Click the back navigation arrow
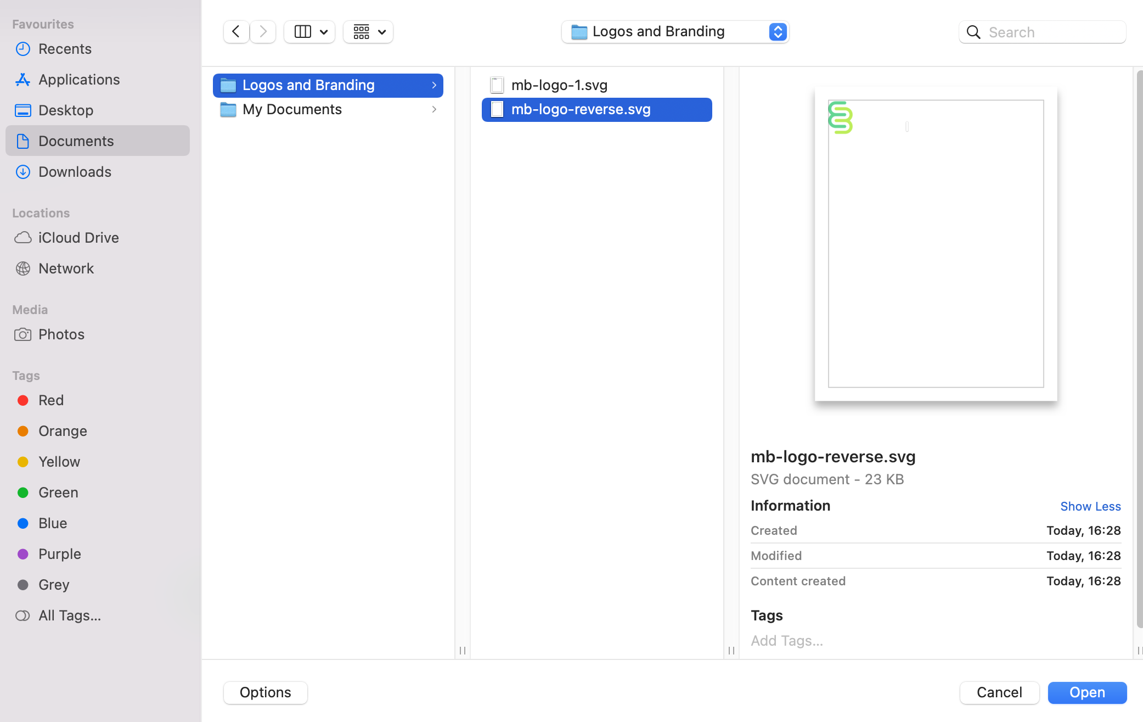The width and height of the screenshot is (1143, 722). tap(235, 31)
